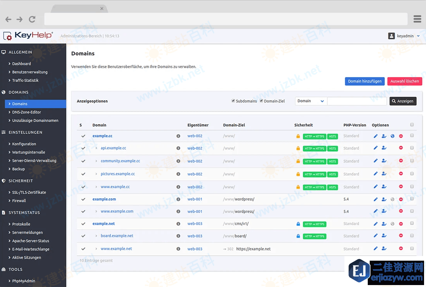Click the globe icon in example.cc row
Image resolution: width=426 pixels, height=287 pixels.
pos(393,136)
